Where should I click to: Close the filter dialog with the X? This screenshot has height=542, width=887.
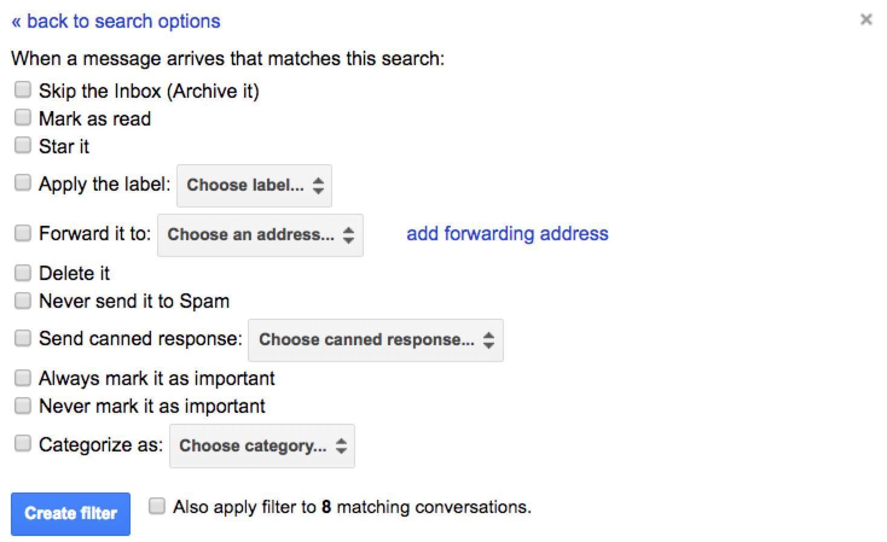pos(866,19)
